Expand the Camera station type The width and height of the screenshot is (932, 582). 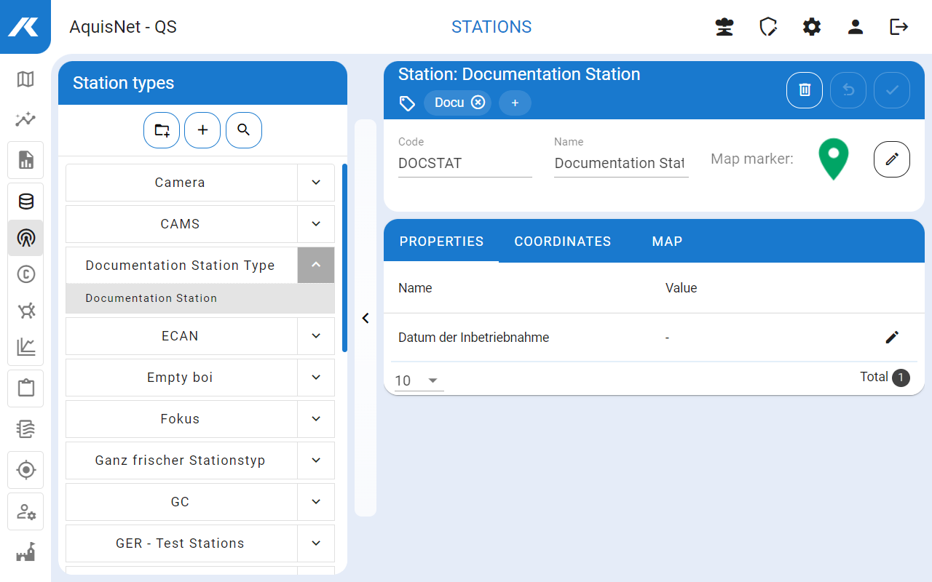pos(316,183)
